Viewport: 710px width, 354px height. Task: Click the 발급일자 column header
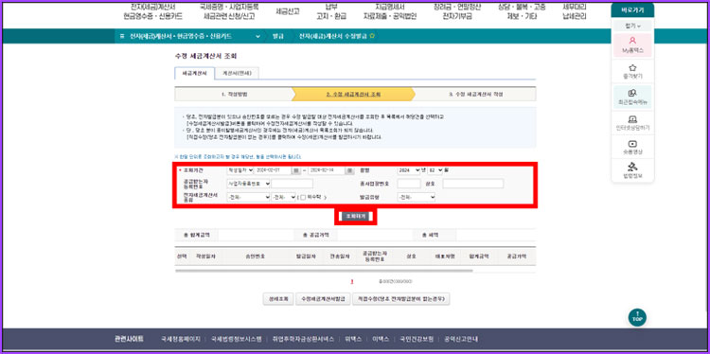point(306,257)
